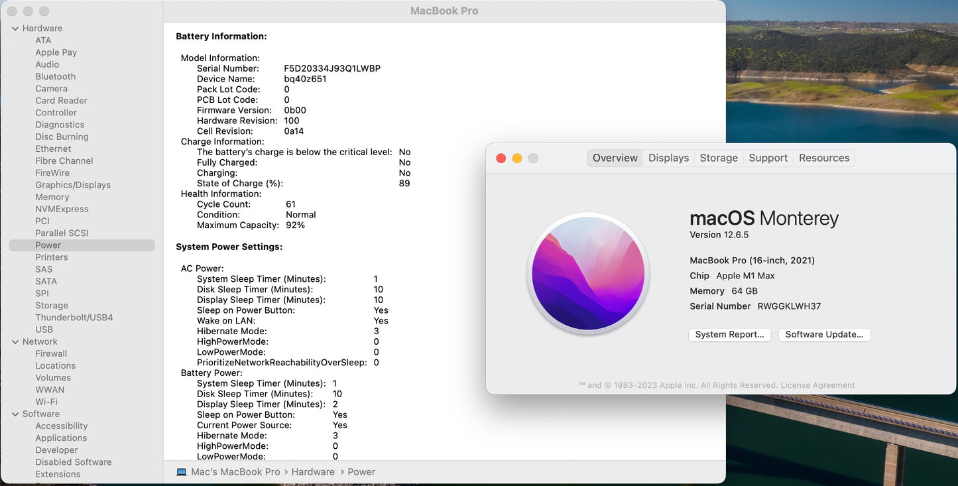Close the About This Mac window
958x486 pixels.
pos(501,158)
